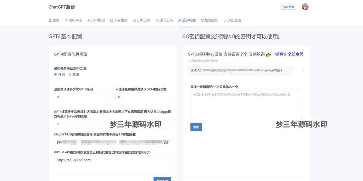Click the 下方就是你设置的Key: text

[x=203, y=61]
